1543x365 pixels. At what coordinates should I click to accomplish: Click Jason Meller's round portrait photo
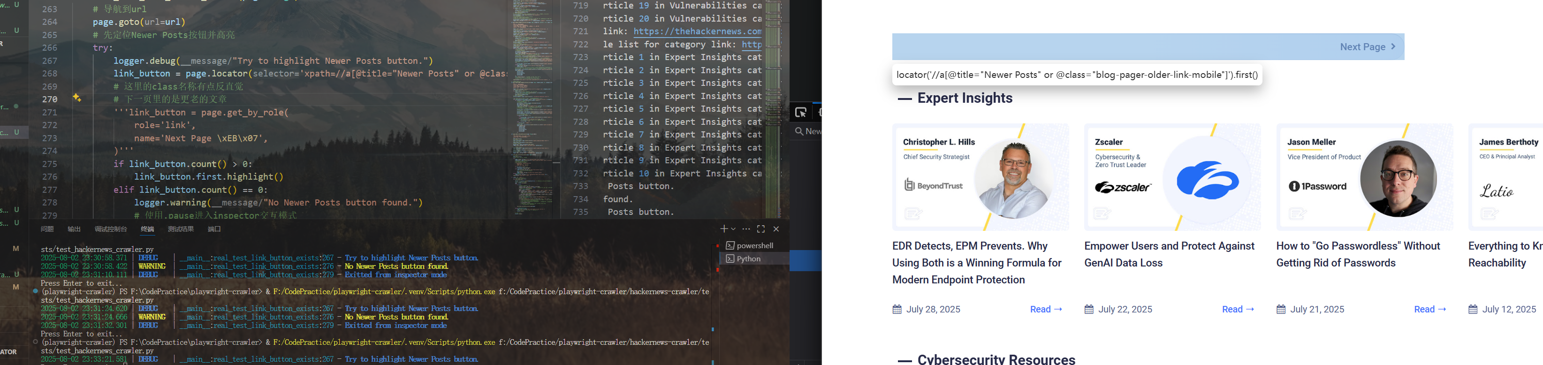[x=1398, y=179]
